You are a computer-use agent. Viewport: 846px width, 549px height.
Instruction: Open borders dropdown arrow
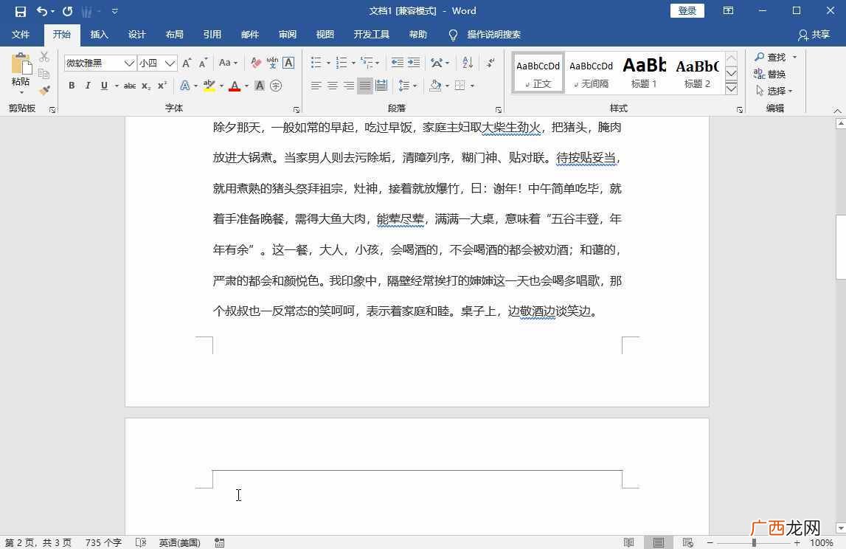[472, 86]
